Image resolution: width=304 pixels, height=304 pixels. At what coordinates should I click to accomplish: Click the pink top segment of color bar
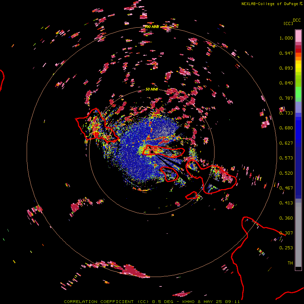[x=298, y=36]
